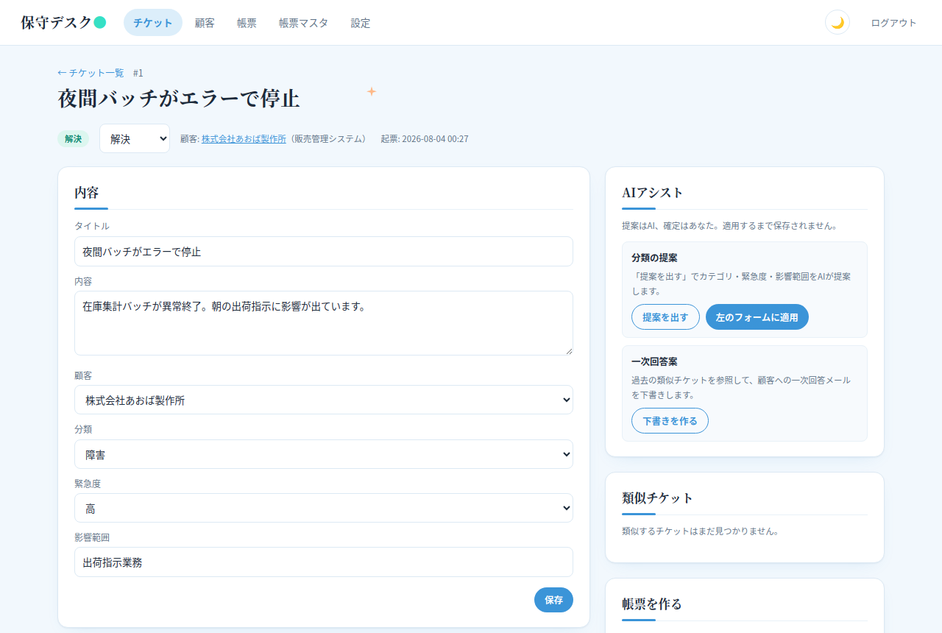The image size is (942, 633).
Task: Click the 影響範囲 input field
Action: [x=324, y=562]
